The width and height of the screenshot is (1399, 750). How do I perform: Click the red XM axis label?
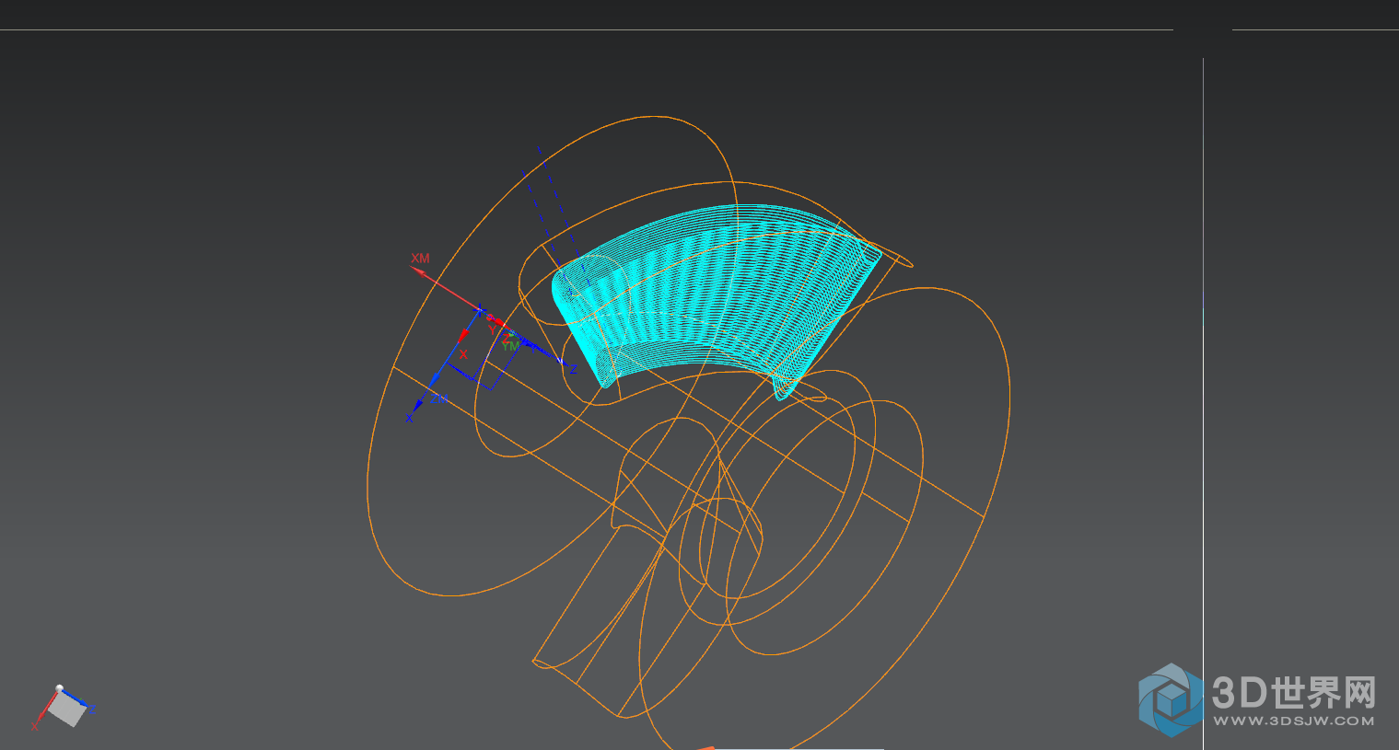coord(420,259)
